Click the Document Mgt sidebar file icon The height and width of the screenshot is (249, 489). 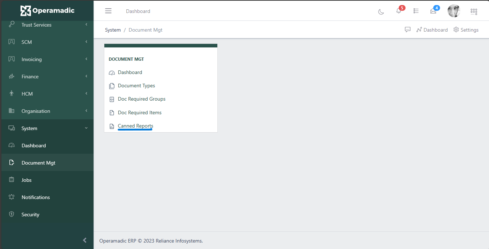(12, 162)
